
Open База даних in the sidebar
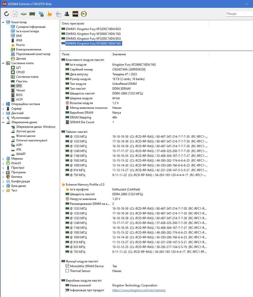[19, 186]
